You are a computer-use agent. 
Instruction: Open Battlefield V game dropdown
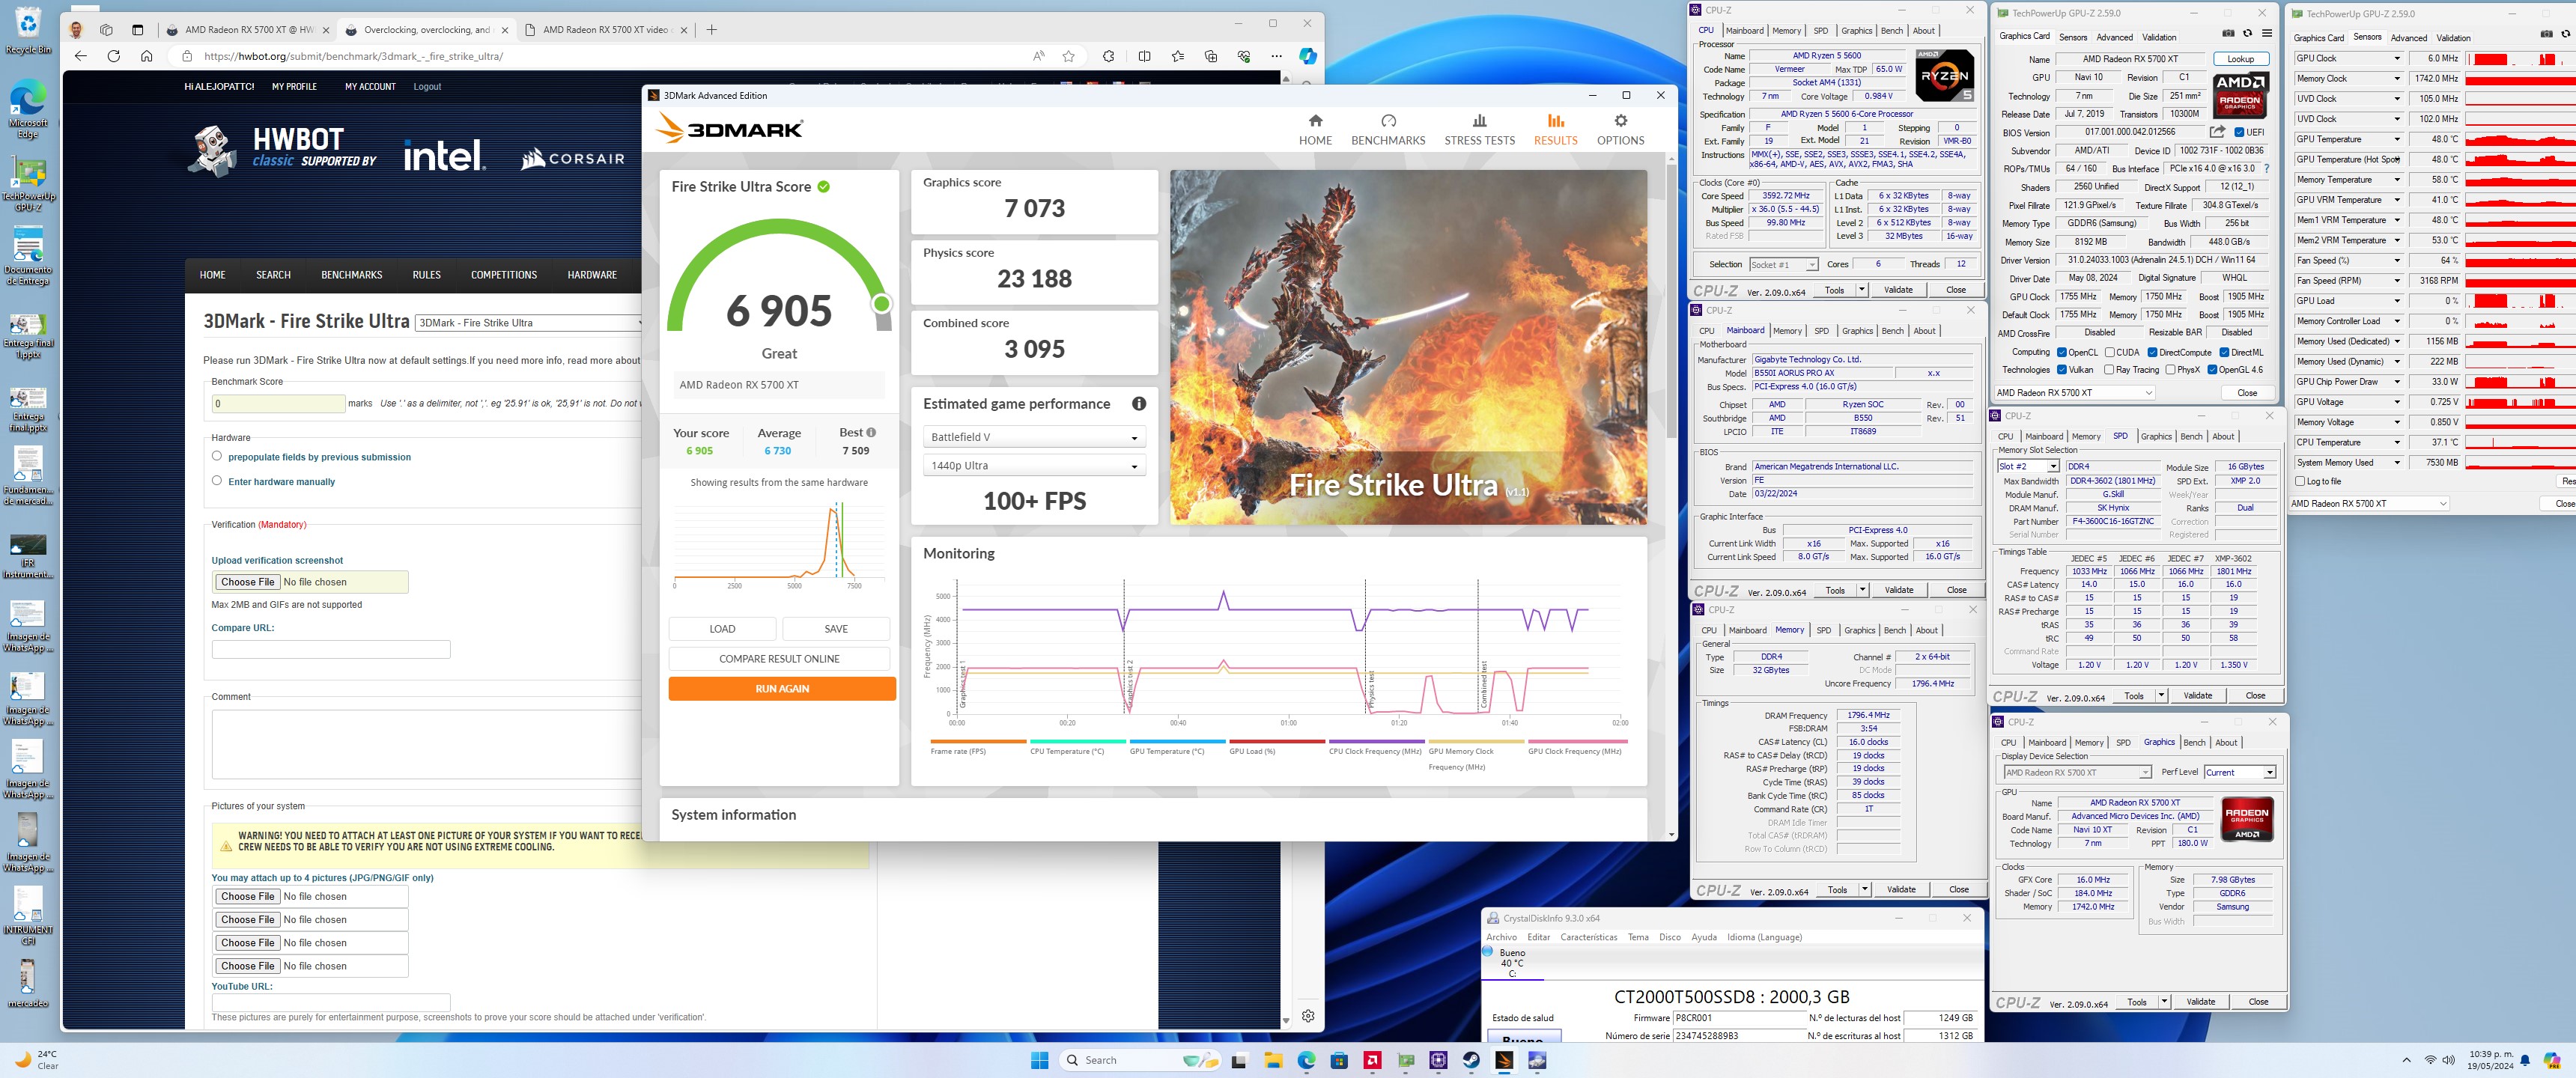tap(1033, 437)
